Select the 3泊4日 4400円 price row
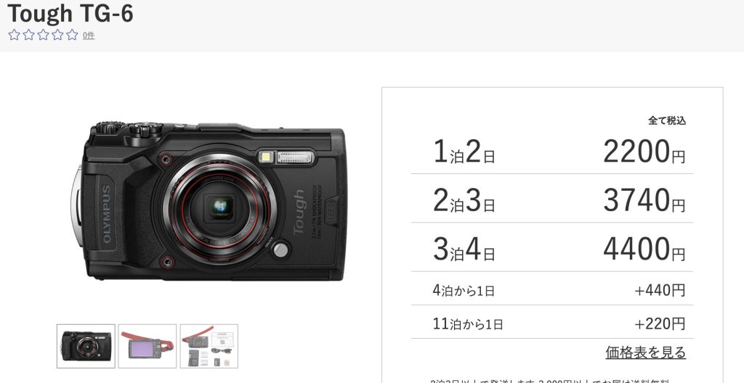 pyautogui.click(x=552, y=248)
